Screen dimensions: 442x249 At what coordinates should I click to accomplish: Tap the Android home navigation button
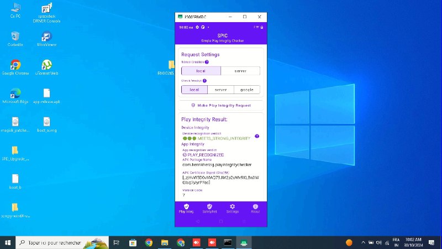(221, 222)
